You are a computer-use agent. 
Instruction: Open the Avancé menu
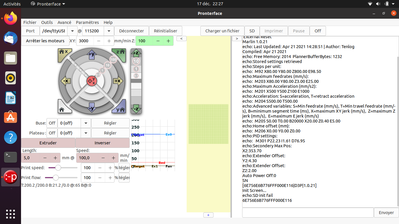coord(64,22)
